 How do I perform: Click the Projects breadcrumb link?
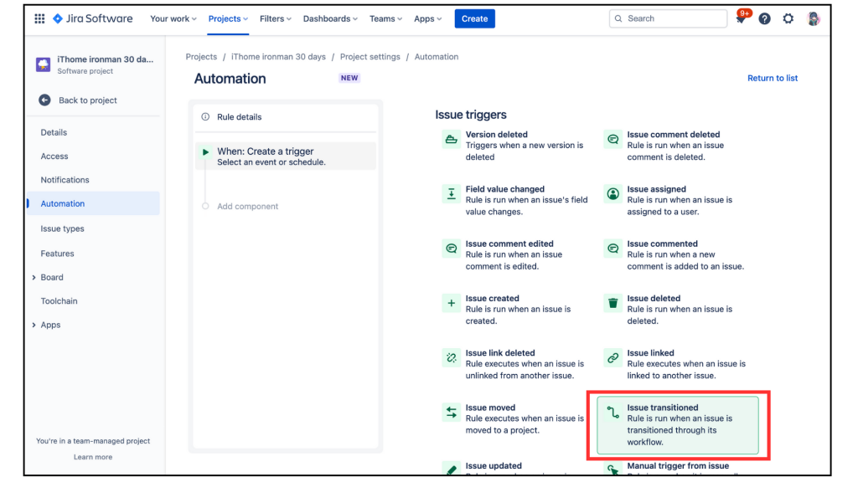201,57
